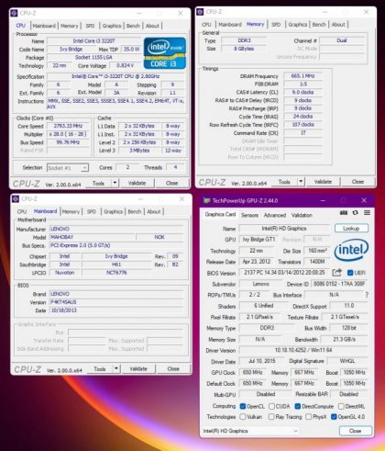The image size is (385, 451).
Task: Click Driver Version field in GPU-Z
Action: click(303, 350)
